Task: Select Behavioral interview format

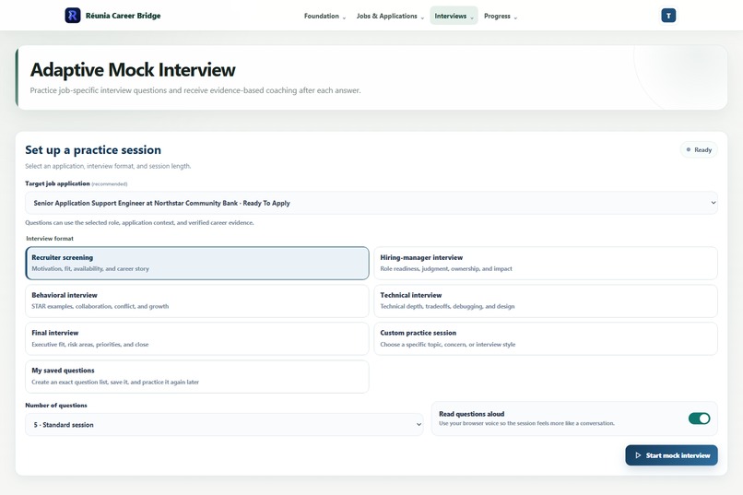Action: [197, 301]
